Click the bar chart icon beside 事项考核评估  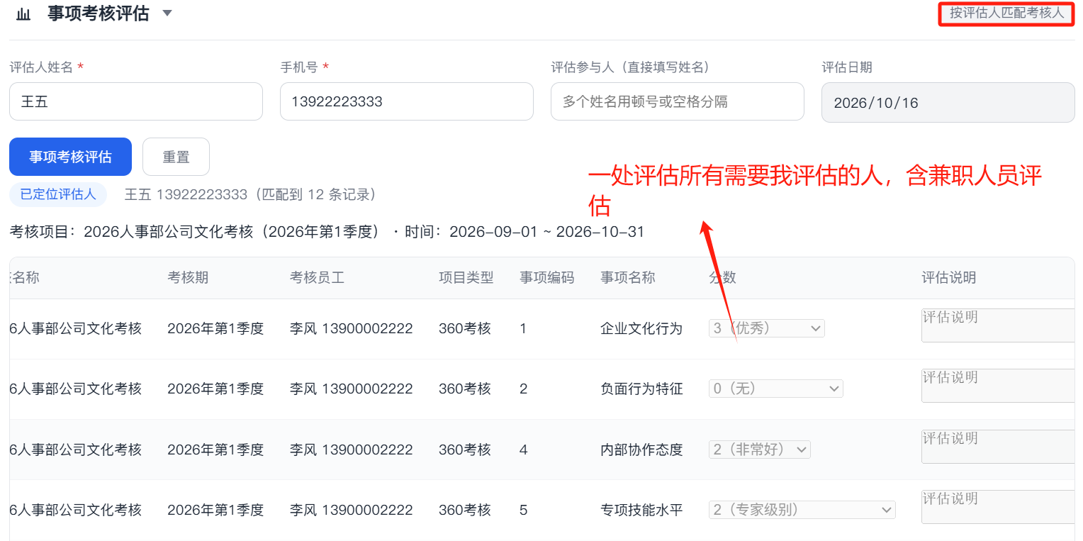[x=23, y=14]
